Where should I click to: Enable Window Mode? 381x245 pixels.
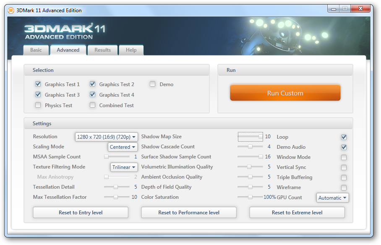344,158
